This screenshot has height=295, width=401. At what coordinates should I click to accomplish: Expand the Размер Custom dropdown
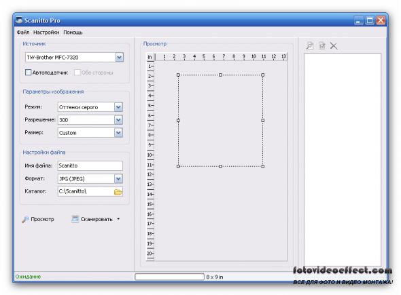point(118,133)
